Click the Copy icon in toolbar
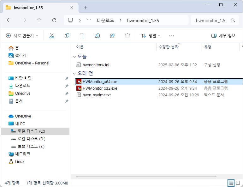Image resolution: width=243 pixels, height=187 pixels. (67, 36)
